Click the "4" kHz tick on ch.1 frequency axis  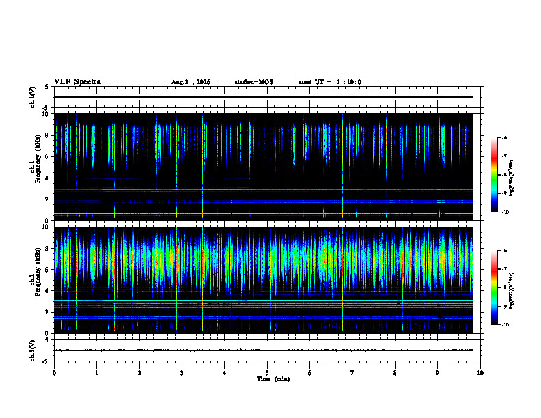pyautogui.click(x=48, y=178)
